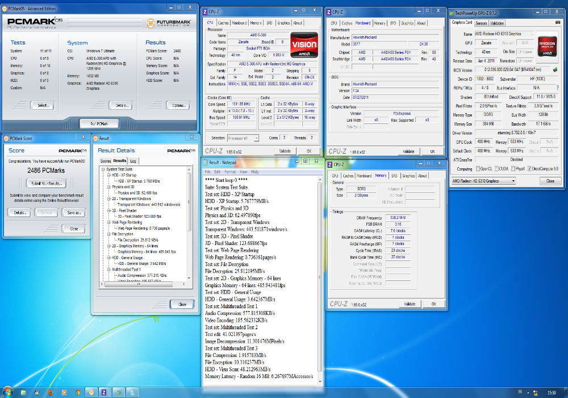Screen dimensions: 568x398
Task: Collapse the File Decryption node
Action: coord(108,234)
